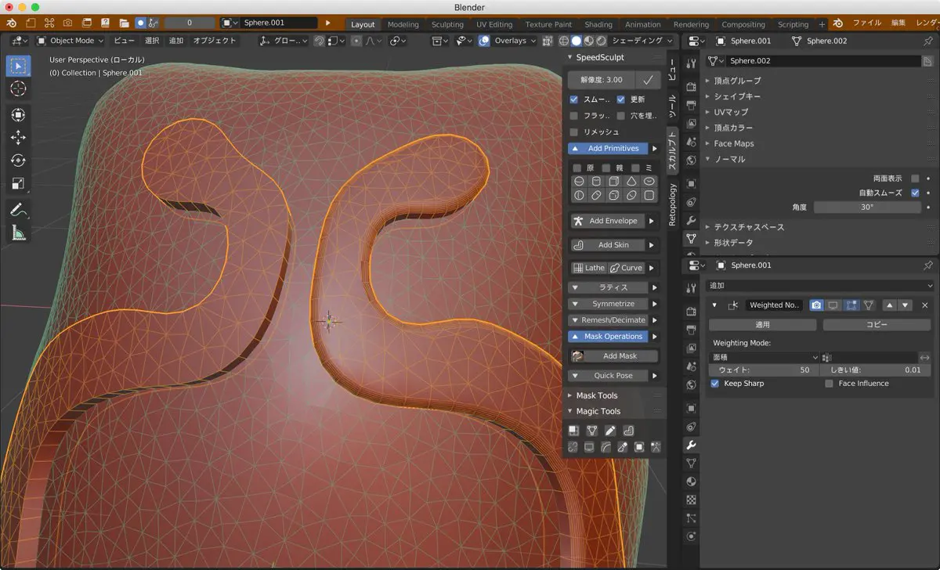Open the Object Mode dropdown
Viewport: 940px width, 570px height.
[70, 41]
